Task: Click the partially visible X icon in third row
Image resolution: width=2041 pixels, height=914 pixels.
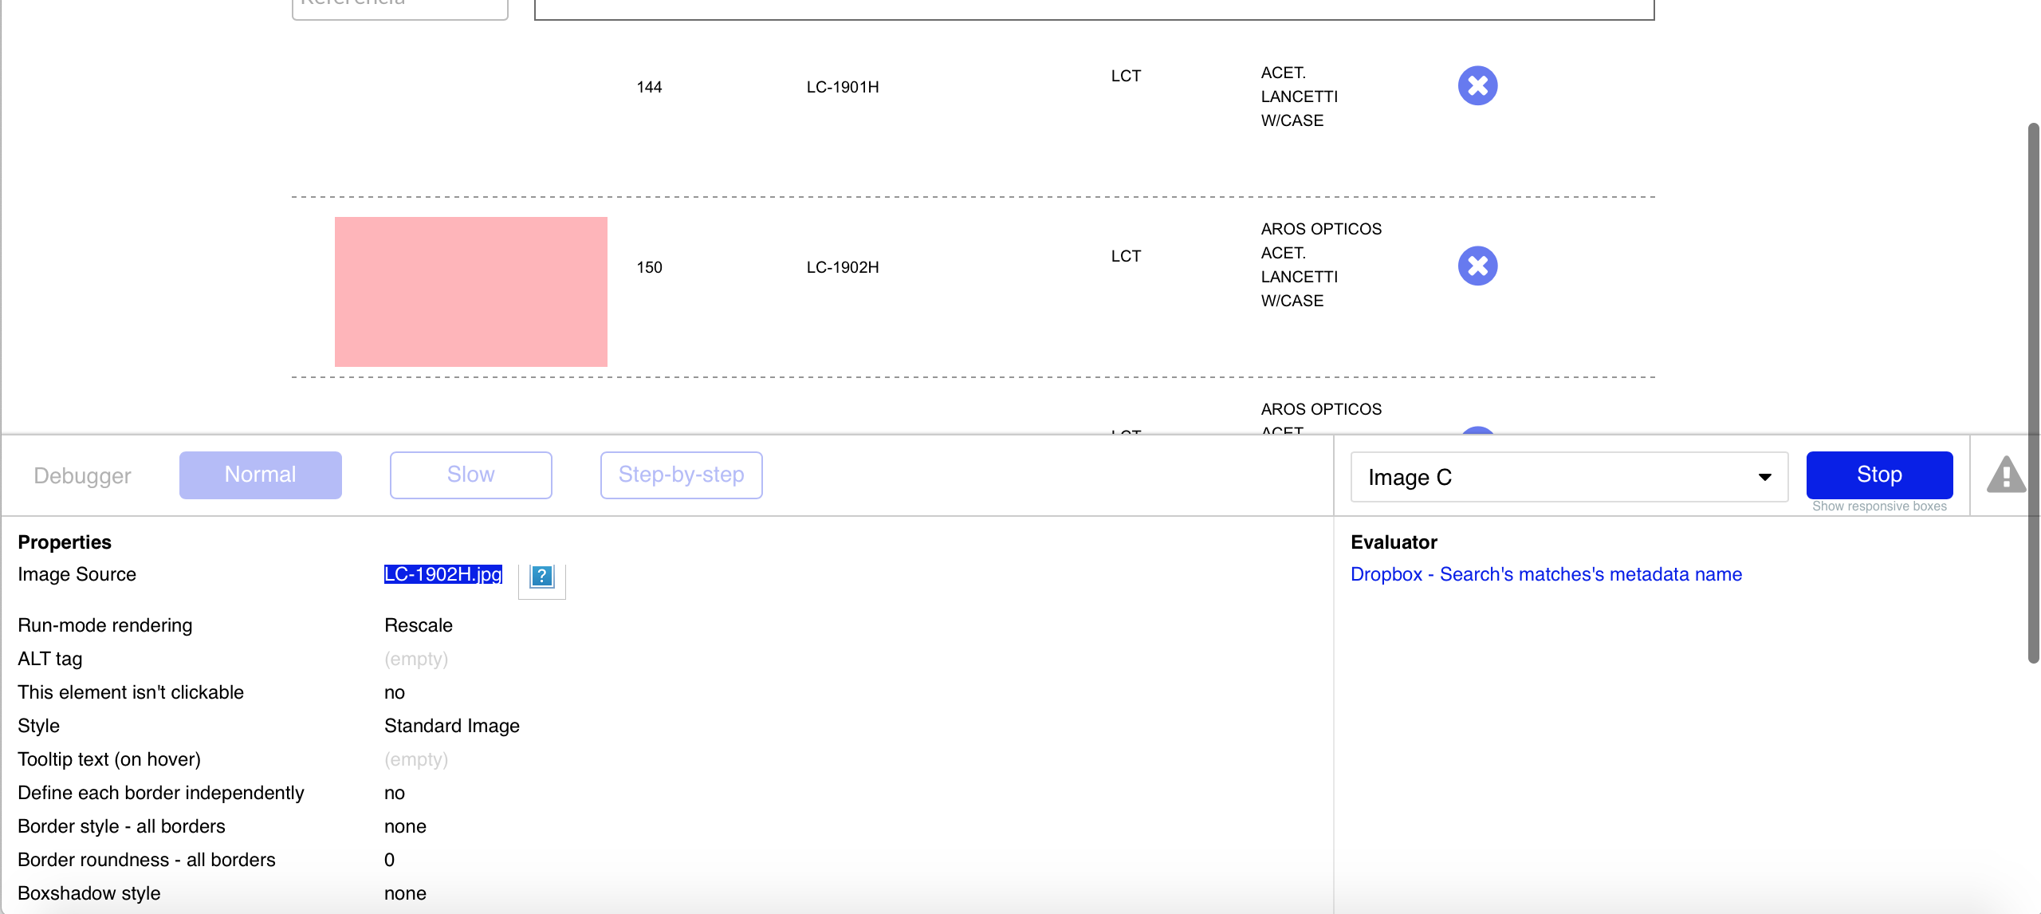Action: pyautogui.click(x=1477, y=431)
